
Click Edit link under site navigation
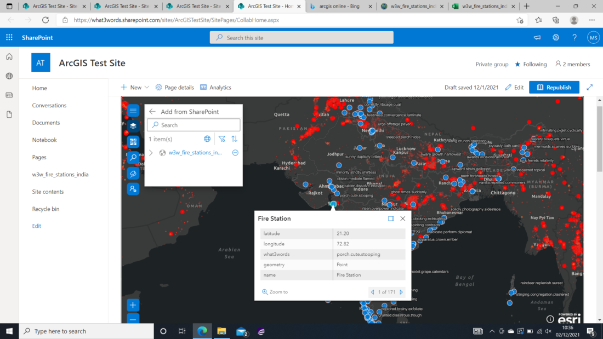37,226
